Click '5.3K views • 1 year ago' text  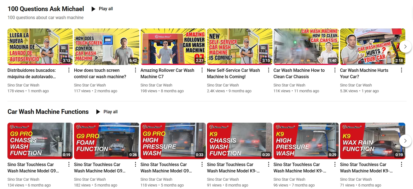[x=359, y=91]
